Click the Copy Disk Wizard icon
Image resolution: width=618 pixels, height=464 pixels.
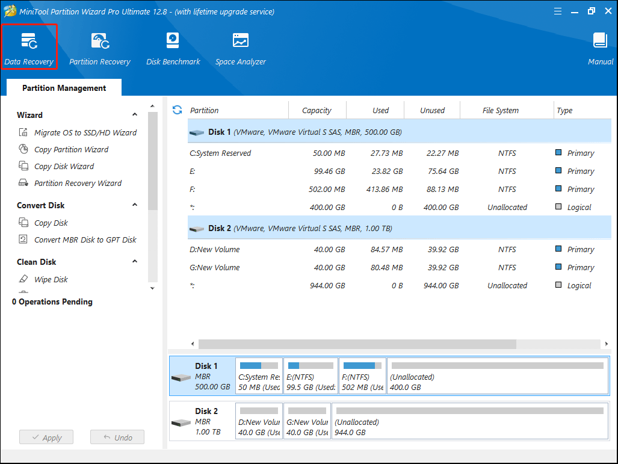(23, 166)
